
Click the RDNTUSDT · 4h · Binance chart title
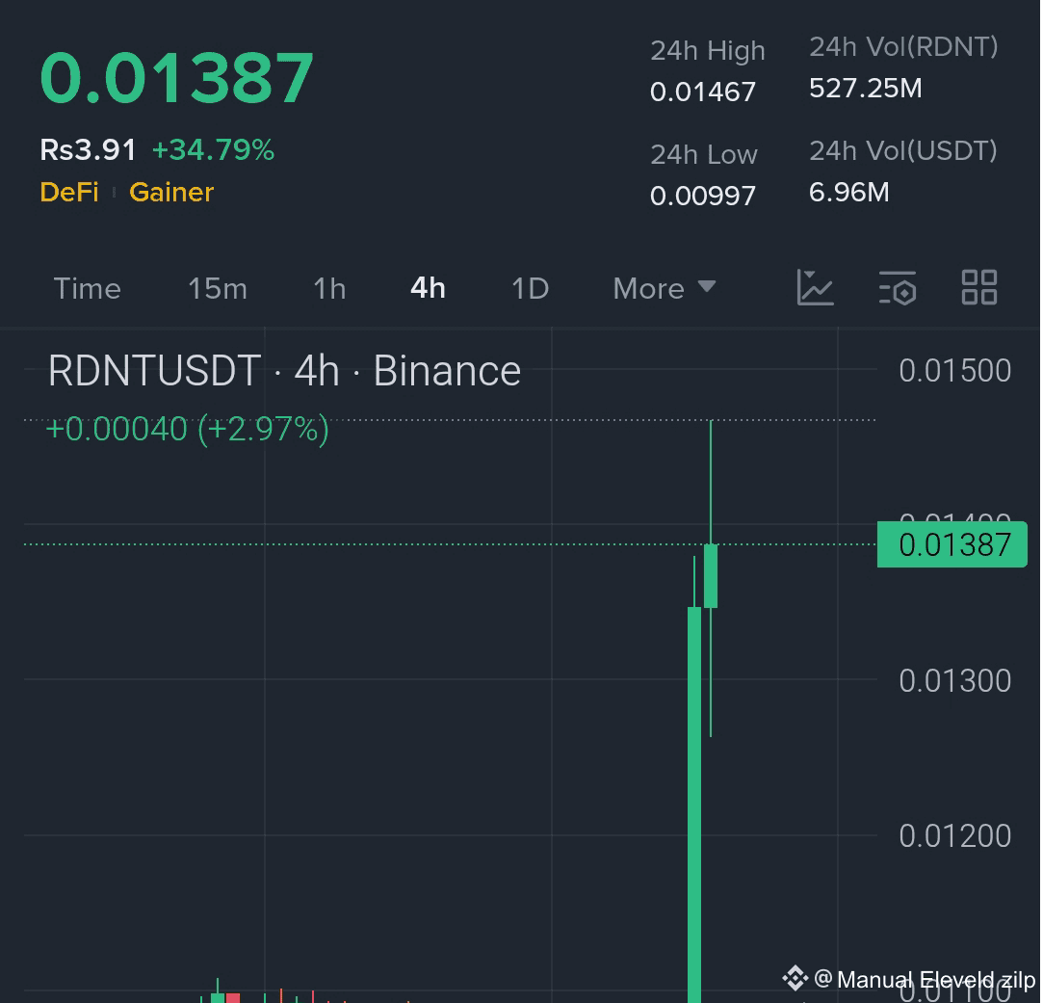285,371
